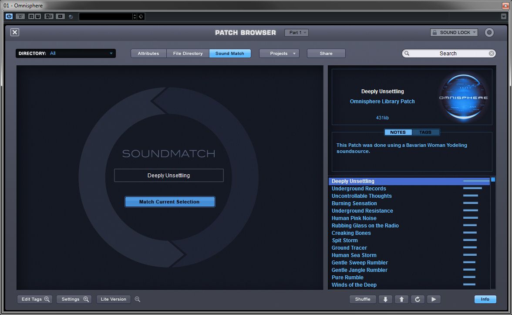Click the Sound Lock padlock icon

[435, 32]
